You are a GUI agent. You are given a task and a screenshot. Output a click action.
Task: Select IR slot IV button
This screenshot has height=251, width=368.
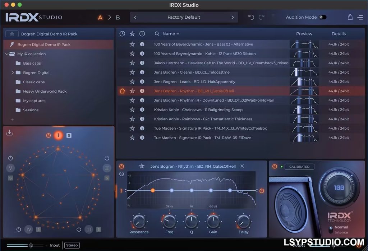pos(29,229)
